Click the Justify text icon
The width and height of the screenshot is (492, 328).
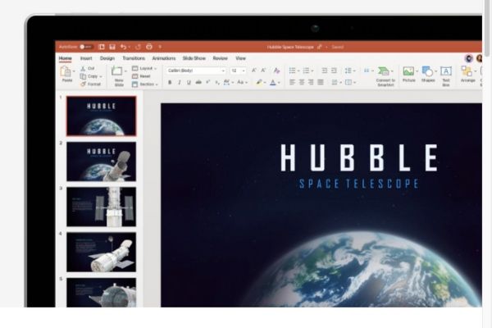[321, 82]
